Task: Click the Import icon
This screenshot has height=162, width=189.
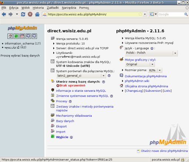Action: tap(53, 131)
